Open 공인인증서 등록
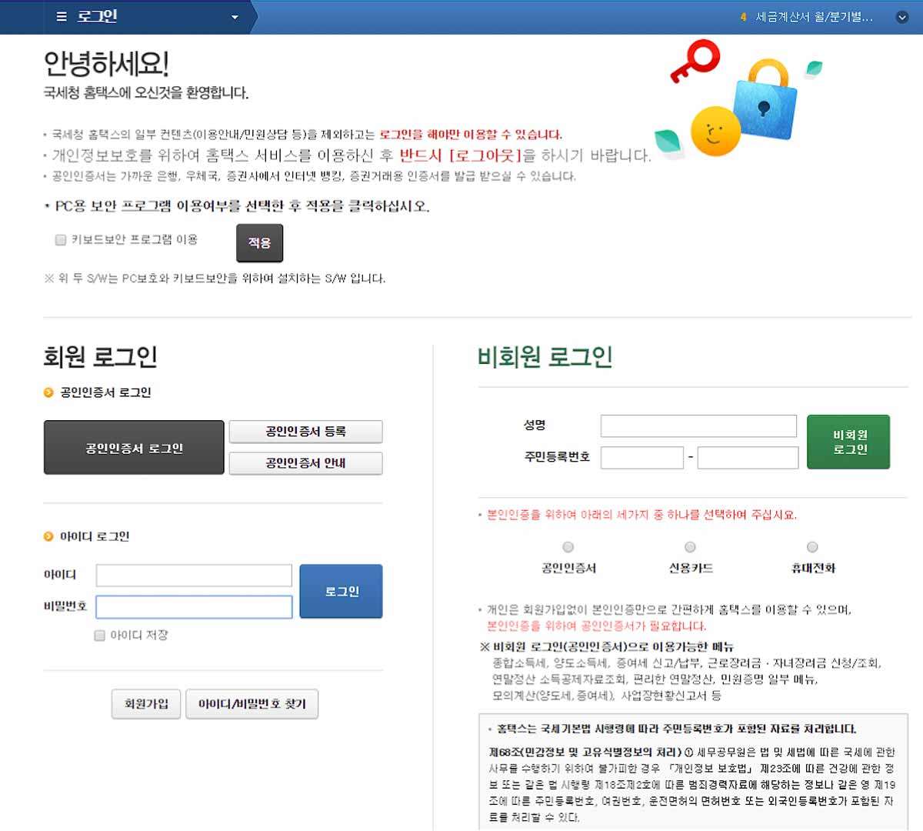 coord(305,432)
